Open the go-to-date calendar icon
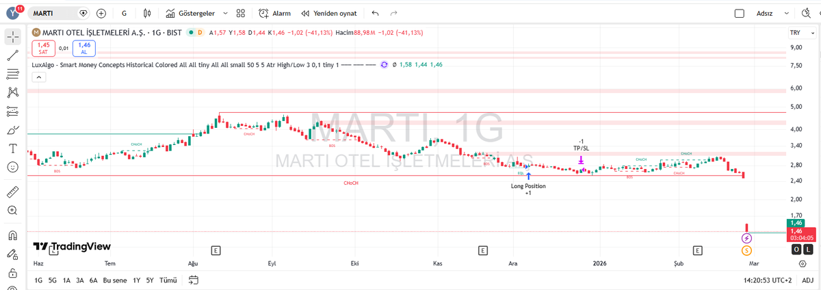The height and width of the screenshot is (290, 821). (193, 280)
